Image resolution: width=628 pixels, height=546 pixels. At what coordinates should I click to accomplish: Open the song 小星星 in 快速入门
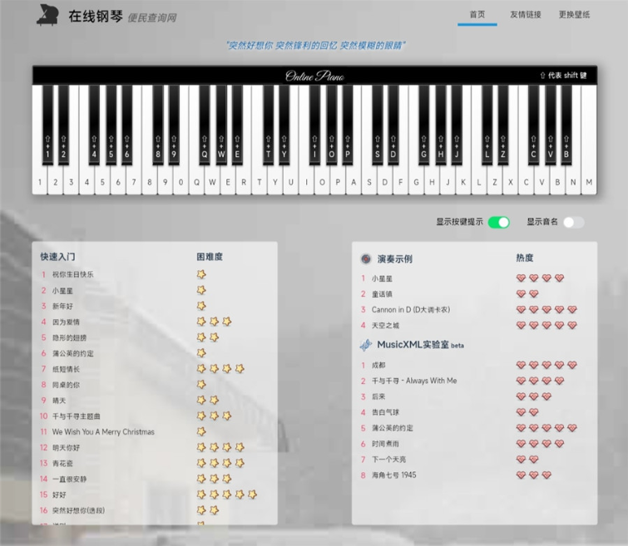(63, 290)
